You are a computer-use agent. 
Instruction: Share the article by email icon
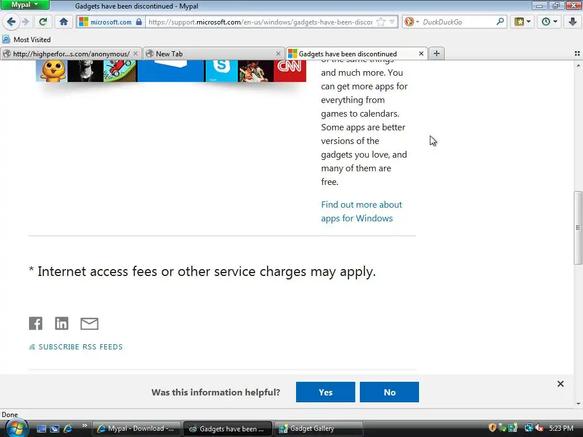tap(89, 324)
